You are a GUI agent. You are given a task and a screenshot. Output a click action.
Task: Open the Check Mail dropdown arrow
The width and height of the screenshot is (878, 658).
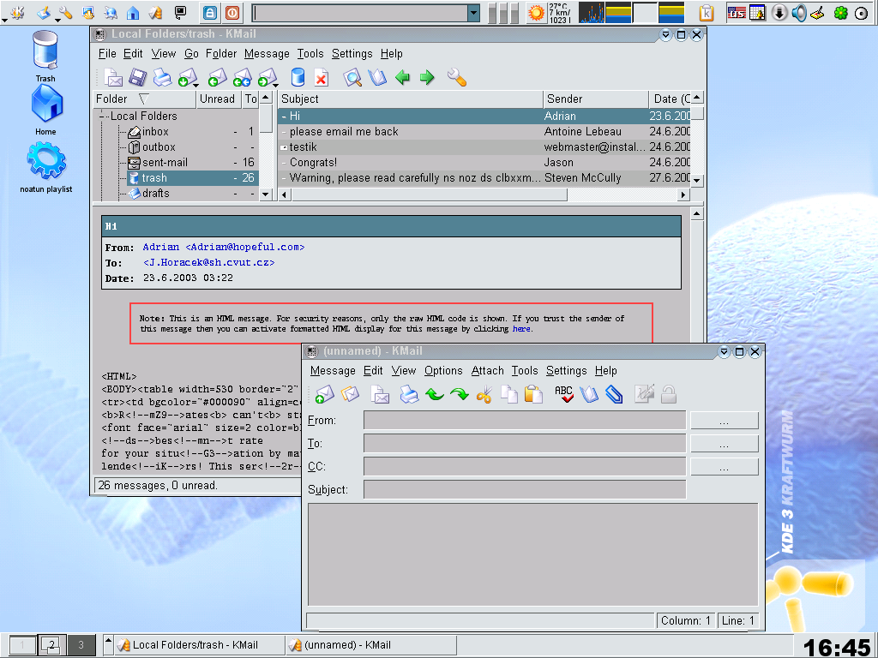(x=196, y=84)
